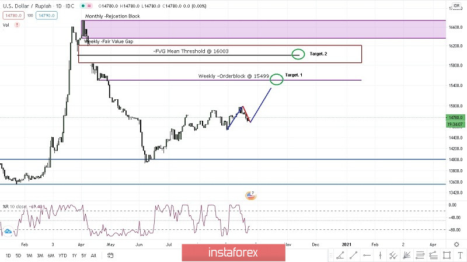Set time range to All

point(93,256)
